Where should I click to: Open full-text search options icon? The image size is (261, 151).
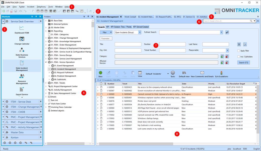tap(227, 32)
